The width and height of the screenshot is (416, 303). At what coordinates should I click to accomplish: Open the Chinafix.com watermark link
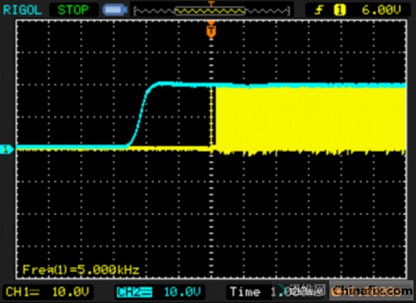point(372,291)
